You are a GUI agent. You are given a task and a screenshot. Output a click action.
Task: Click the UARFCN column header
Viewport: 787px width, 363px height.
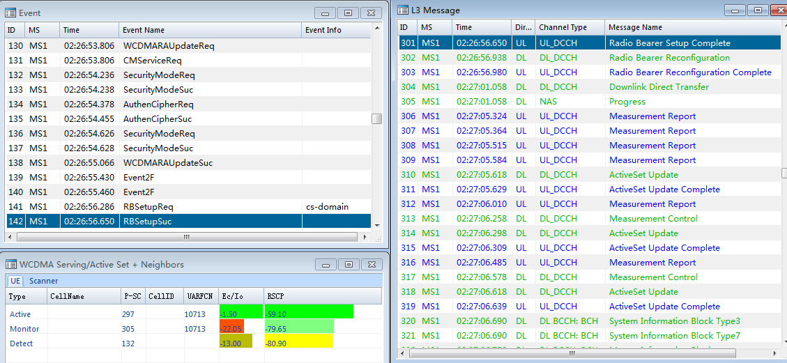point(201,296)
